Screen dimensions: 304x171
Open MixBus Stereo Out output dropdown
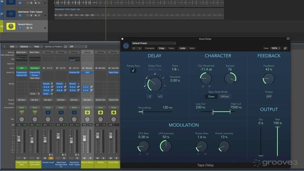click(x=100, y=100)
